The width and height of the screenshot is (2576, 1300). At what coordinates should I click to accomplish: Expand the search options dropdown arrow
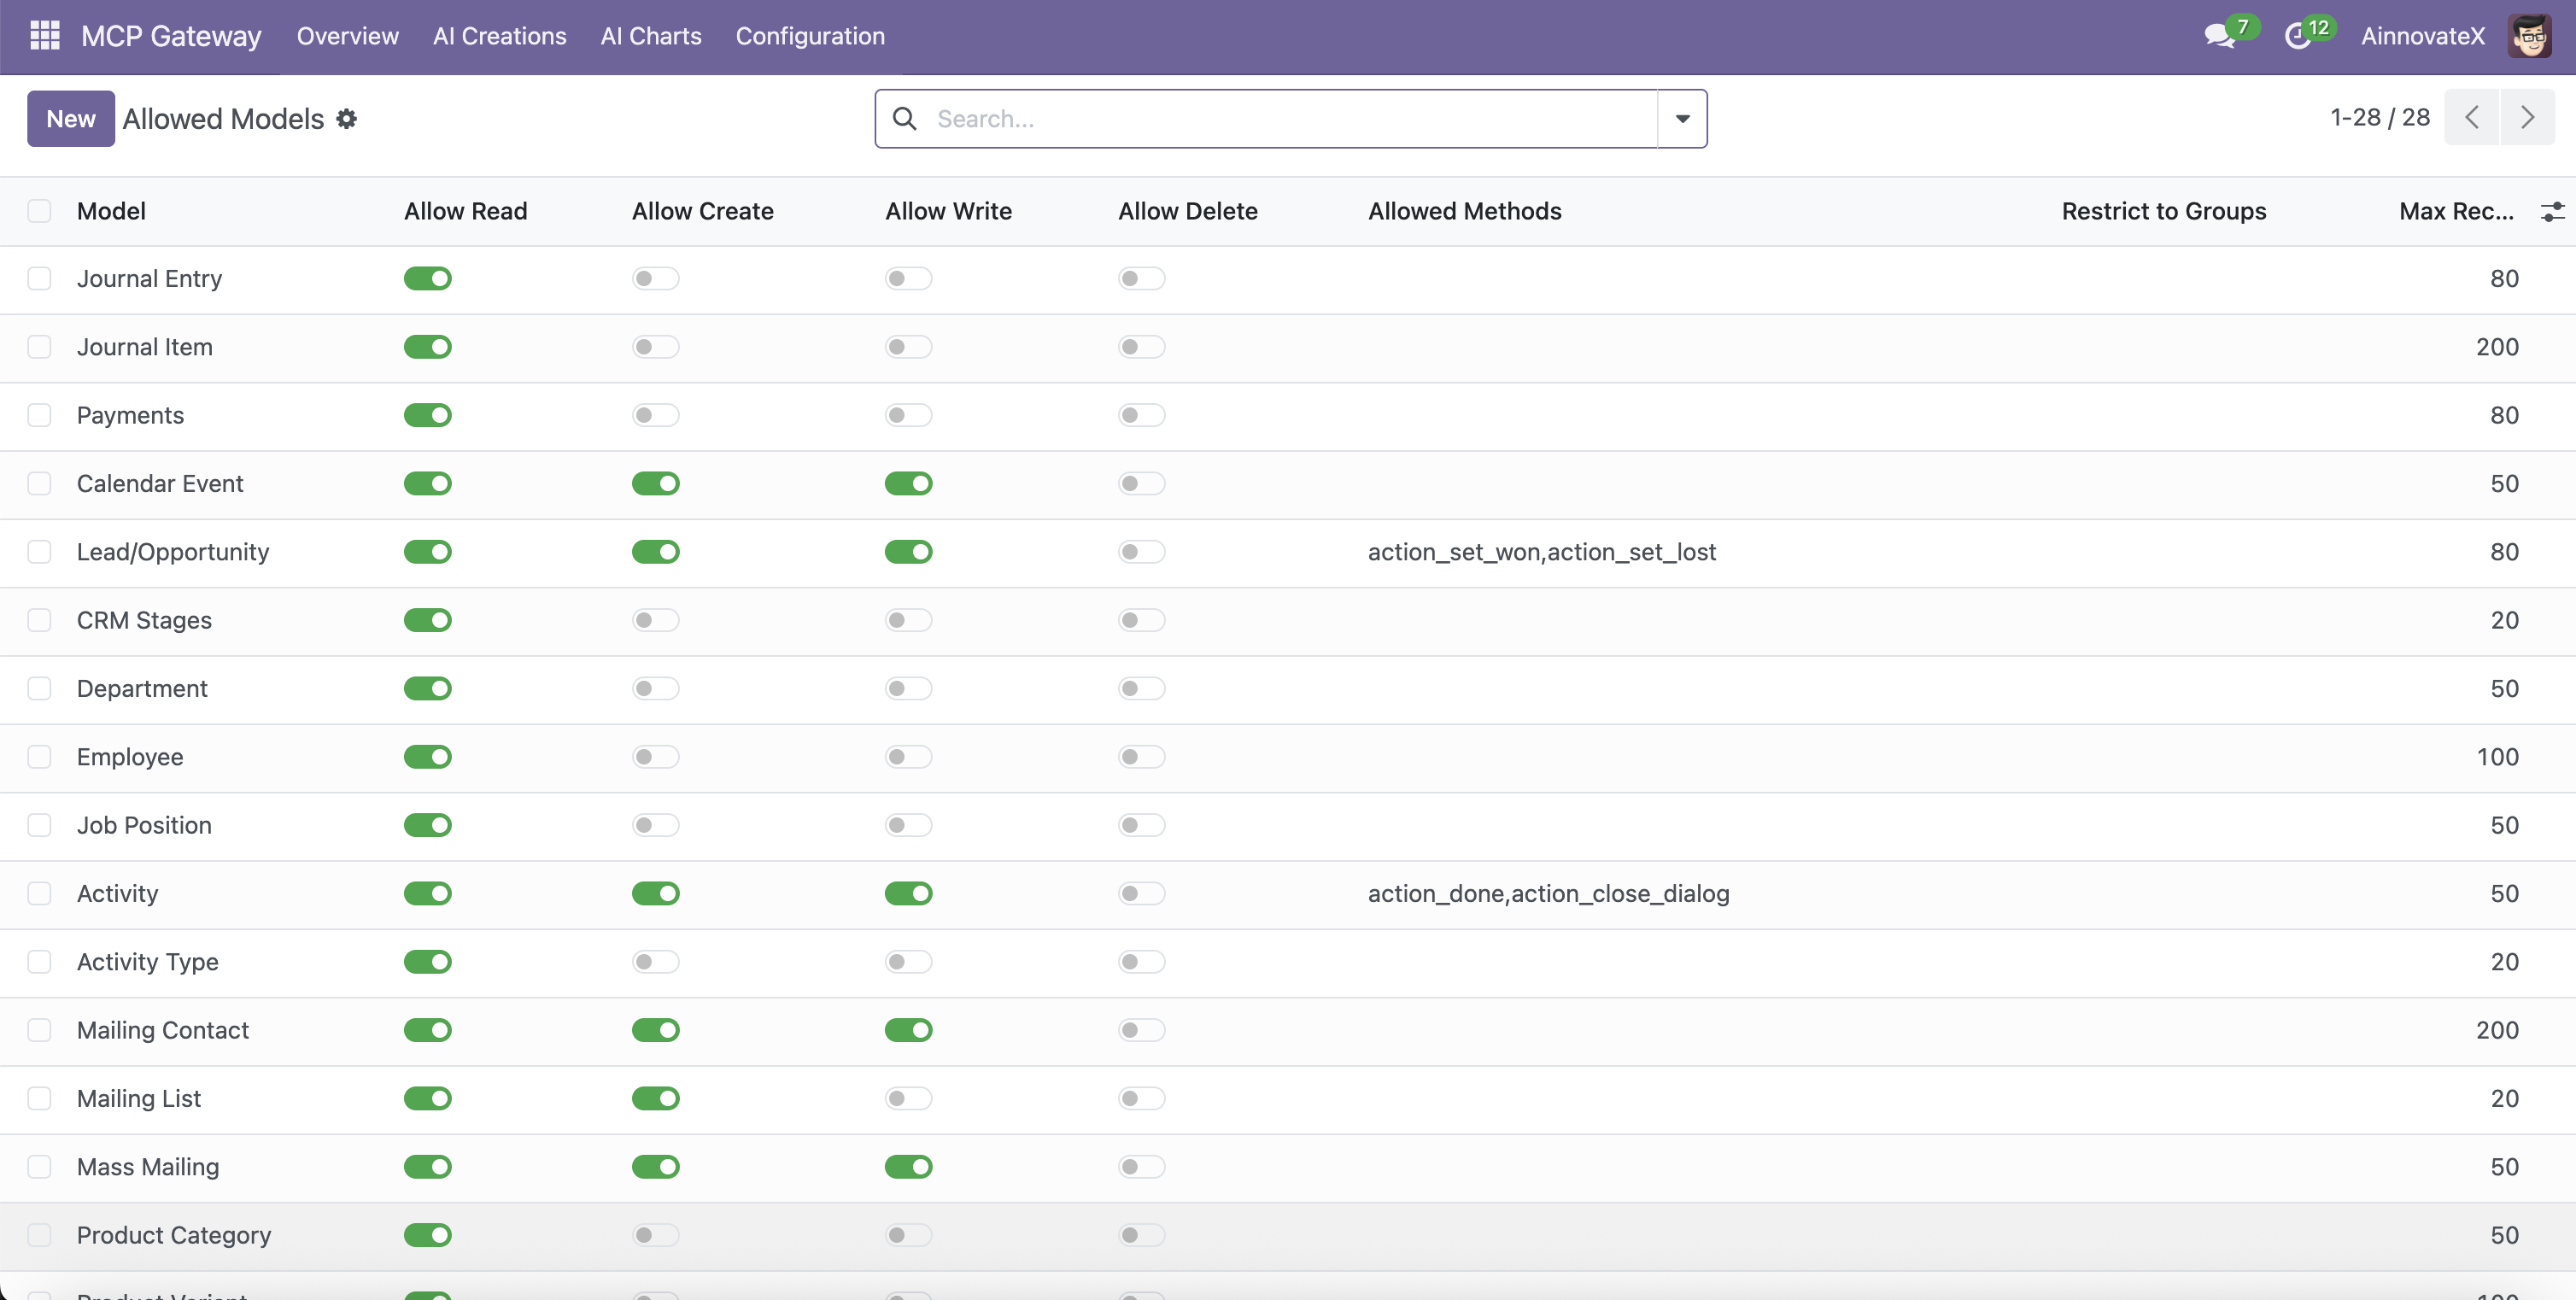point(1682,119)
